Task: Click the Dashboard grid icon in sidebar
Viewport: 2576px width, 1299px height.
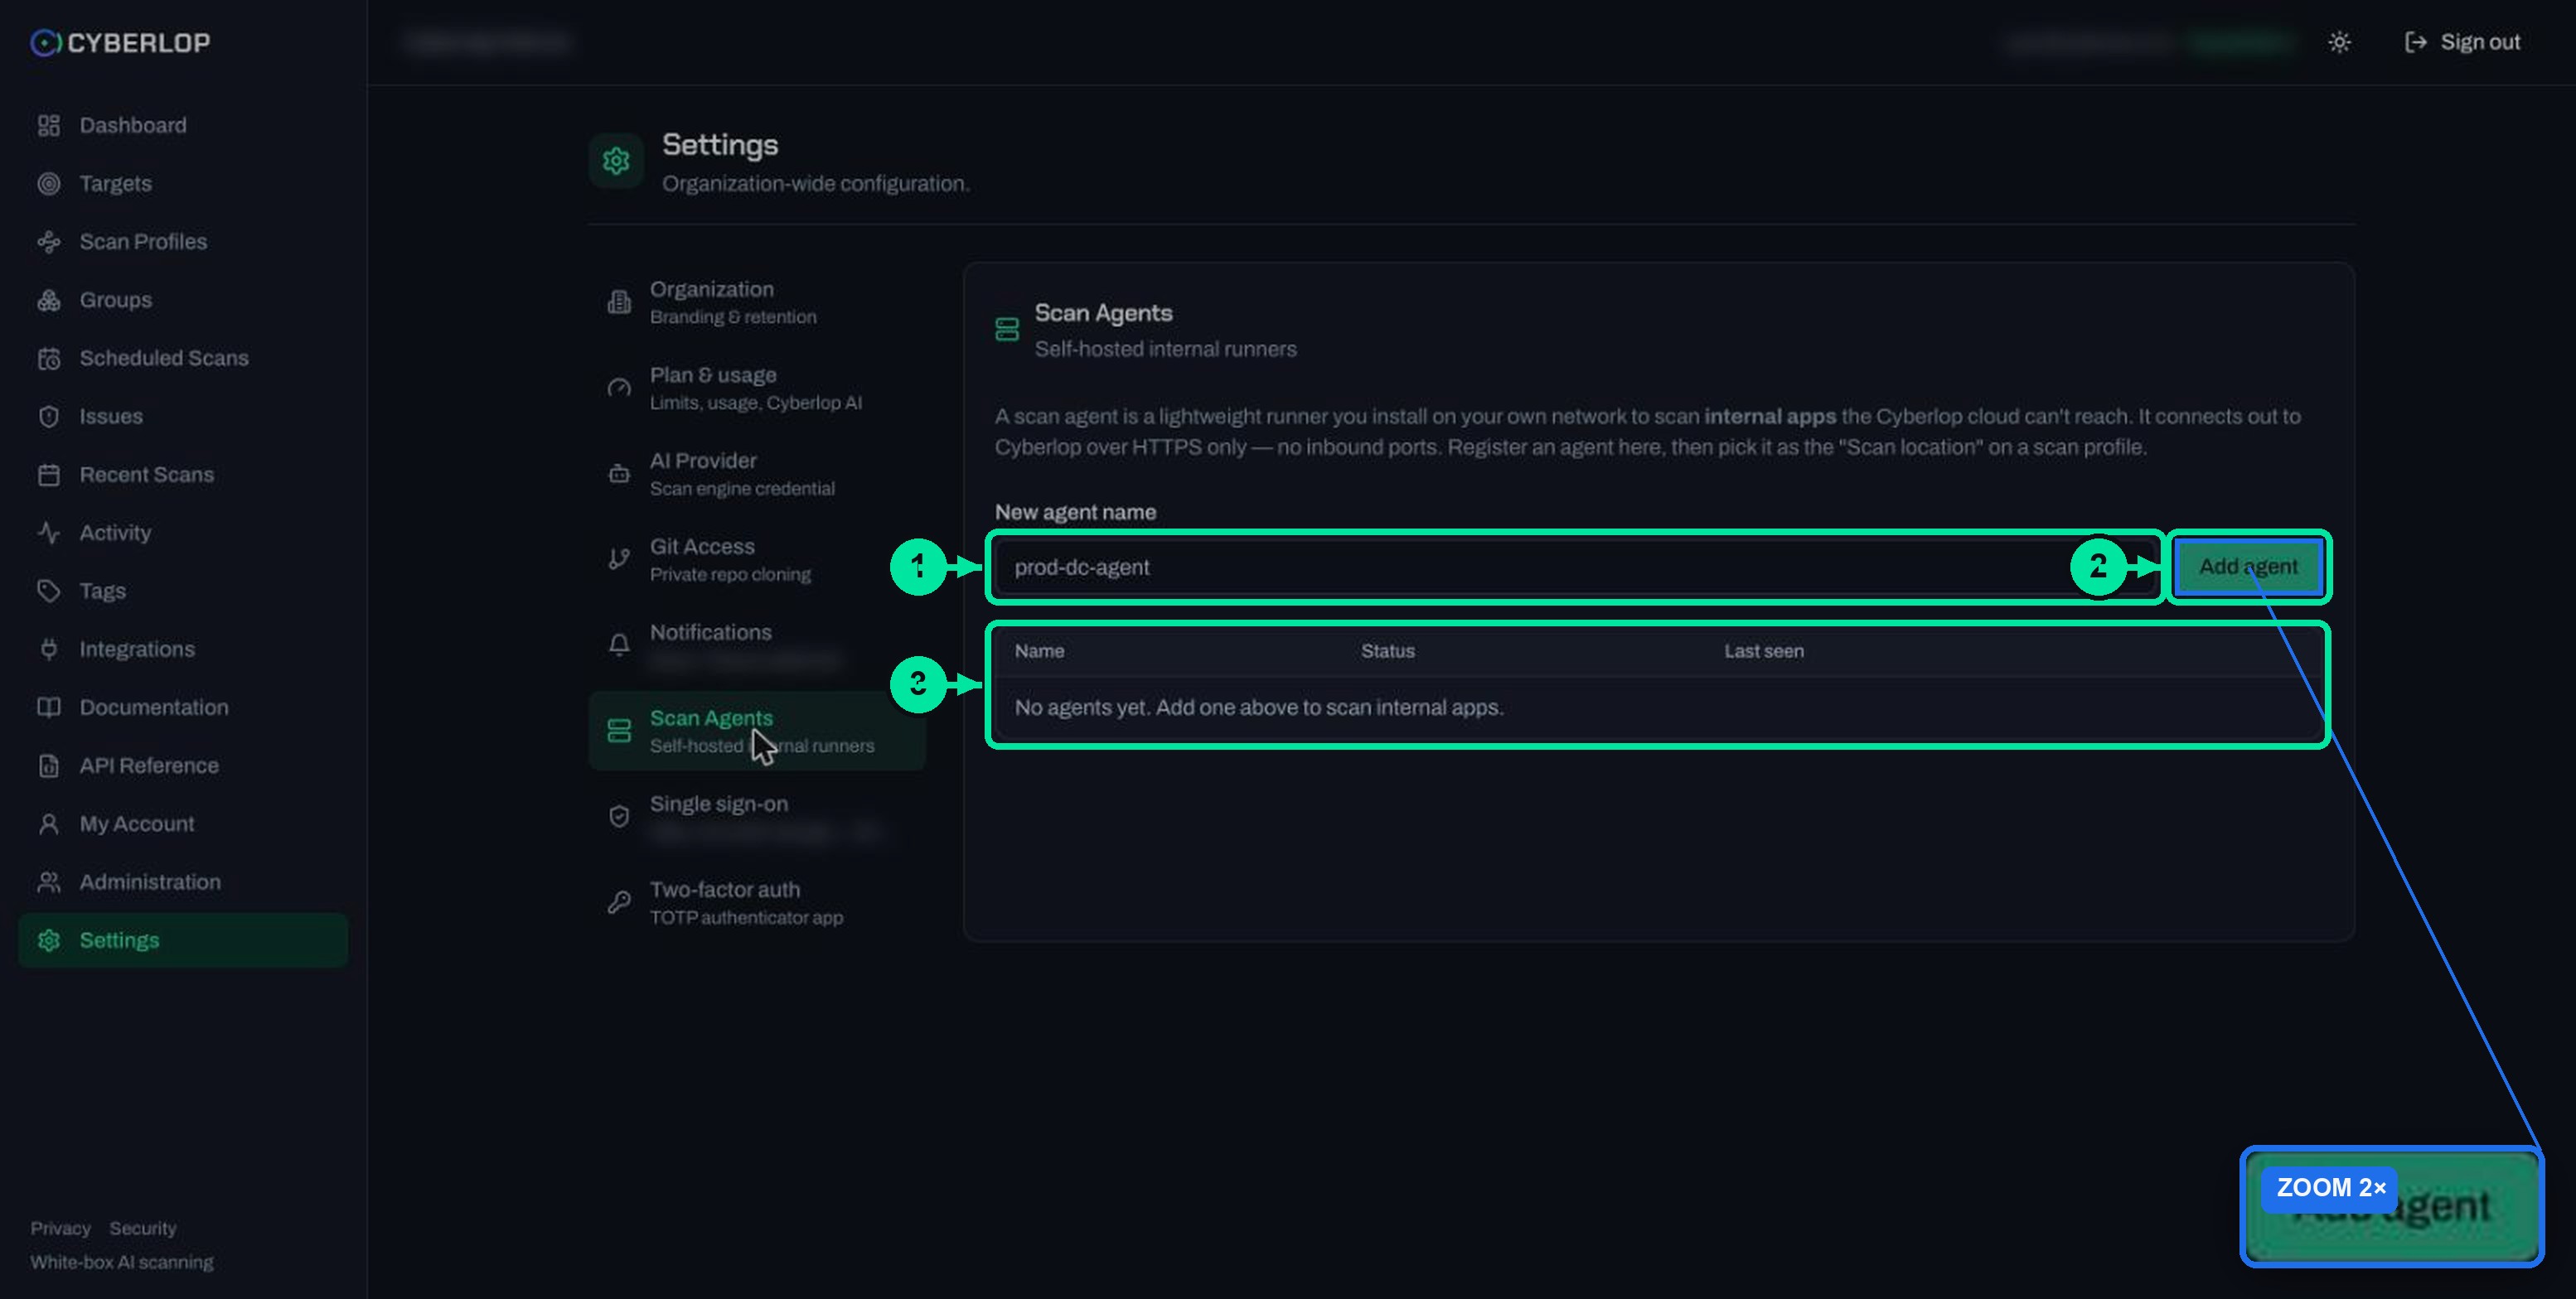Action: (48, 125)
